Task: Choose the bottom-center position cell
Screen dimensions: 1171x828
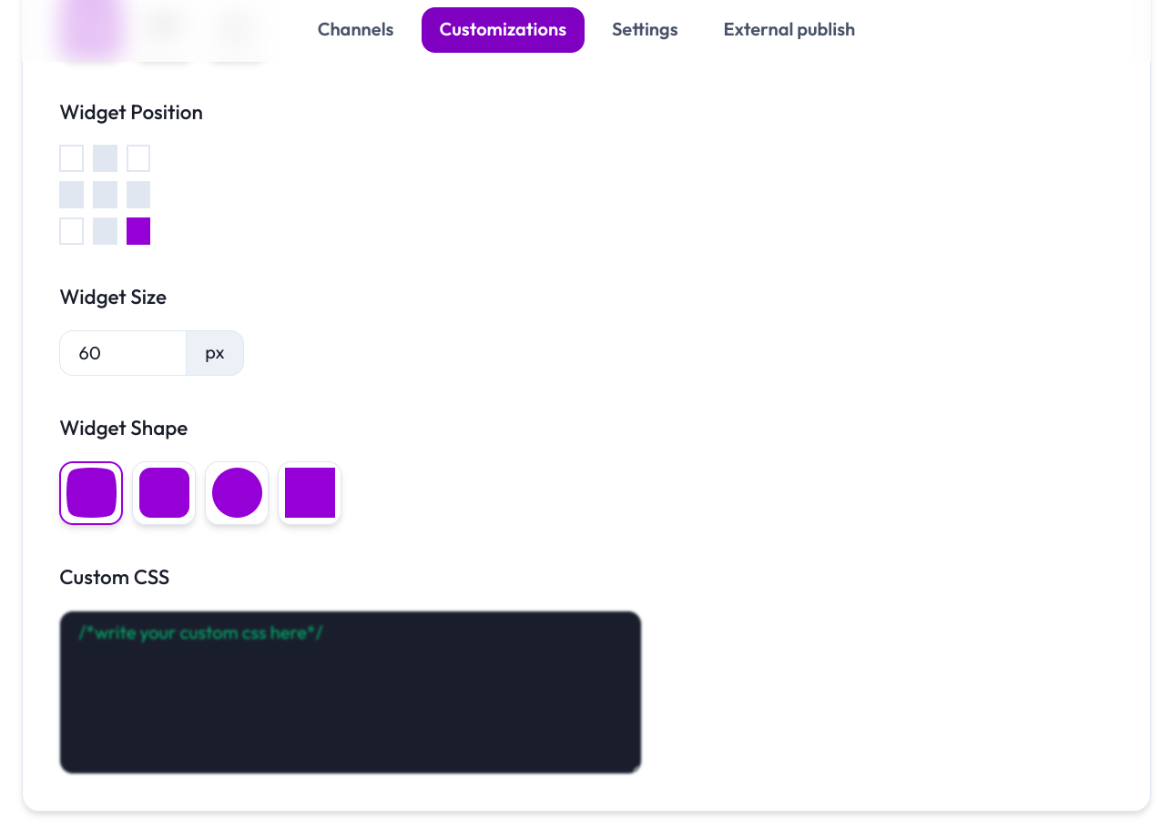Action: (105, 231)
